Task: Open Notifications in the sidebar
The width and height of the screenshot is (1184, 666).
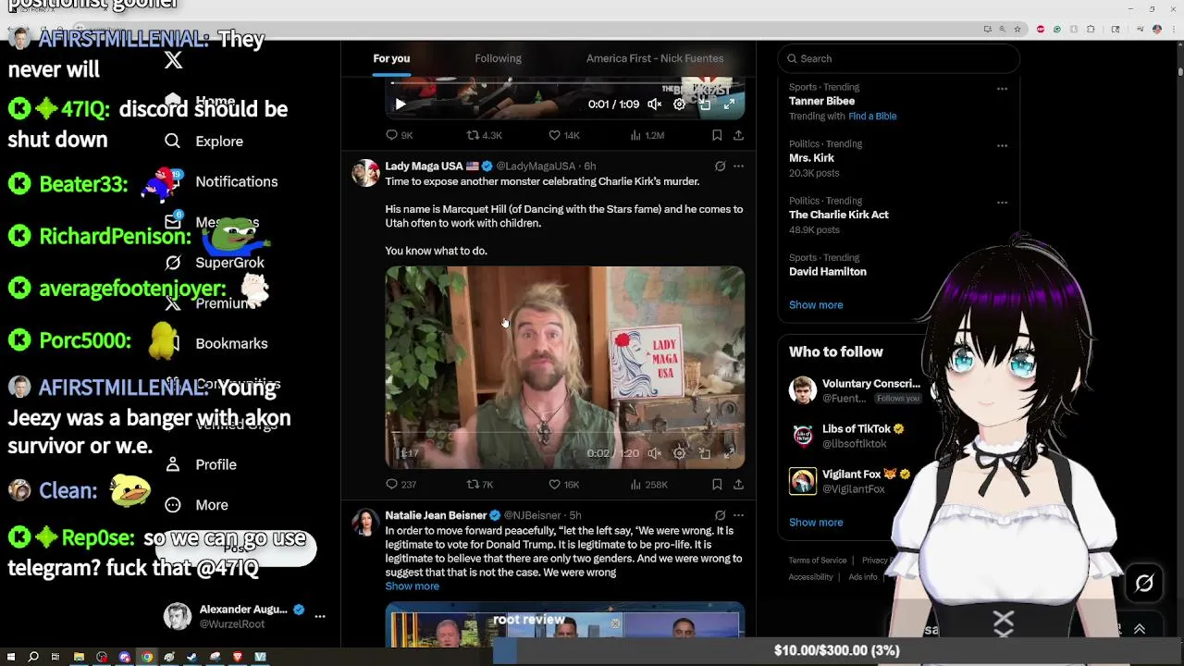Action: pyautogui.click(x=236, y=181)
